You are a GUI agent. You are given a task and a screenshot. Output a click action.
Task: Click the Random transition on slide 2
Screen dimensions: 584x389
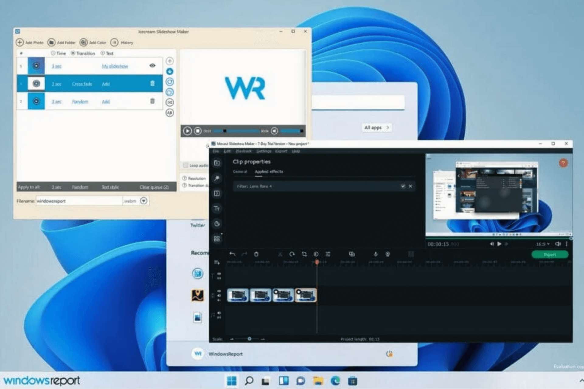click(x=80, y=102)
